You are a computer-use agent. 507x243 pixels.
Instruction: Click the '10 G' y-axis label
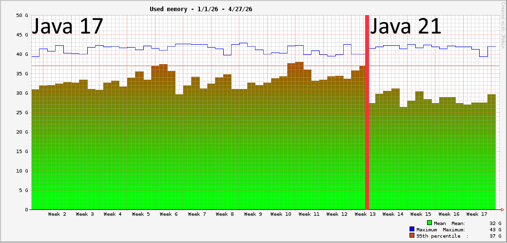coord(22,171)
